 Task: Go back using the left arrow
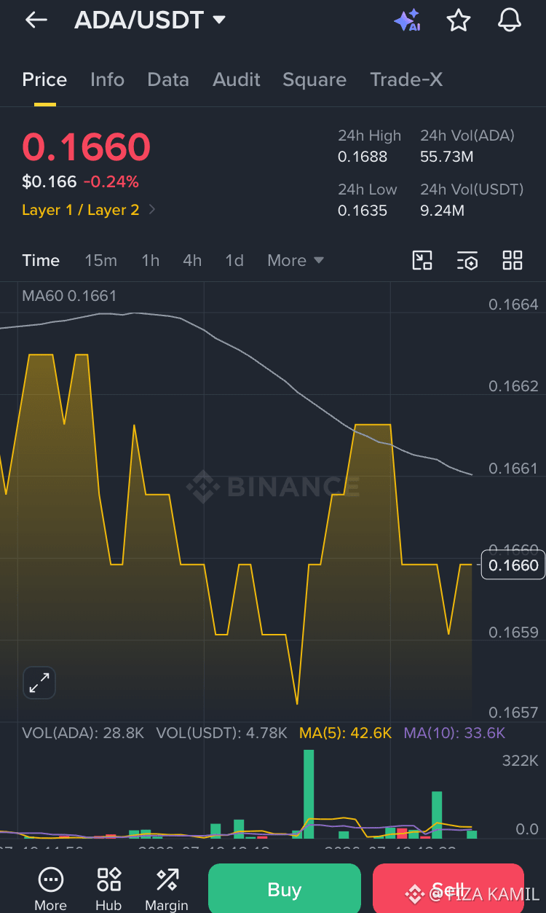click(36, 20)
